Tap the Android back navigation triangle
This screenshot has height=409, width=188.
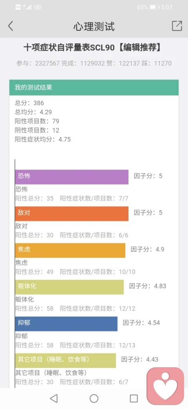pos(54,398)
